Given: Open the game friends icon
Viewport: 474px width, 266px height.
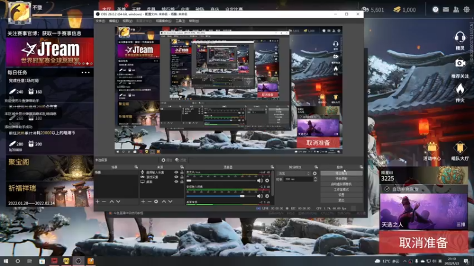Looking at the screenshot, I should pyautogui.click(x=456, y=9).
